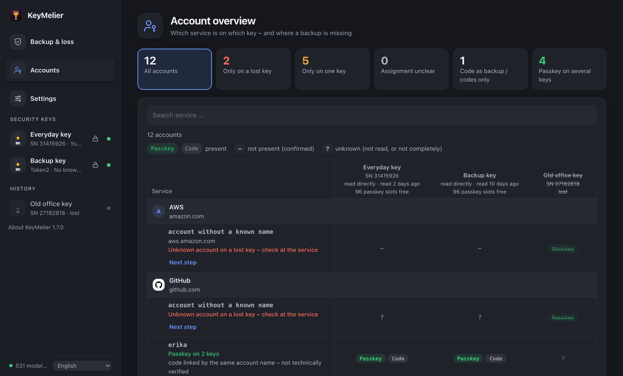The height and width of the screenshot is (376, 623).
Task: Click the green status dot for Everyday key
Action: [109, 139]
